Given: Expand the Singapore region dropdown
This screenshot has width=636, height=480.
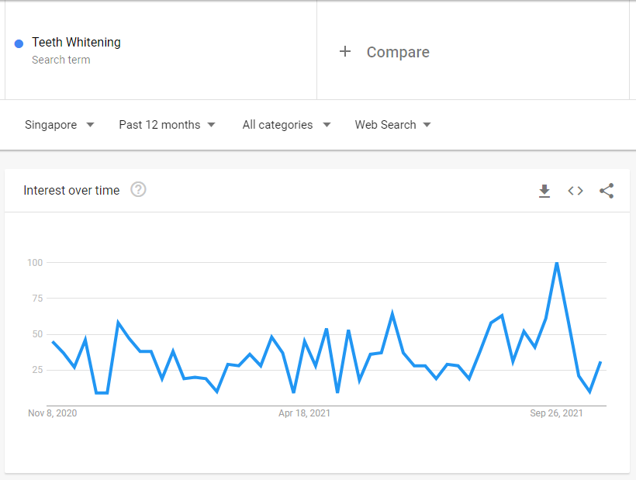Looking at the screenshot, I should coord(59,125).
